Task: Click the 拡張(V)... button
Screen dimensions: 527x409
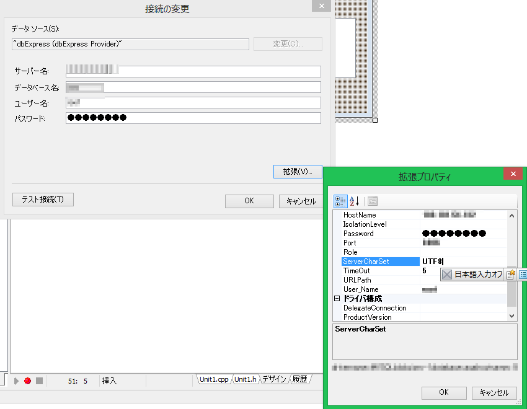Action: [298, 172]
